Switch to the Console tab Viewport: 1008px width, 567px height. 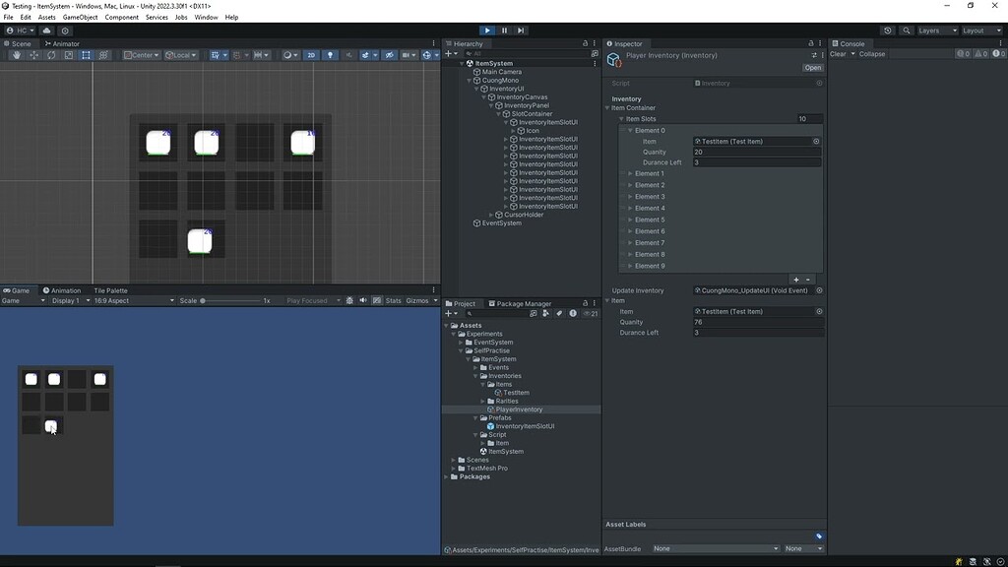(850, 43)
